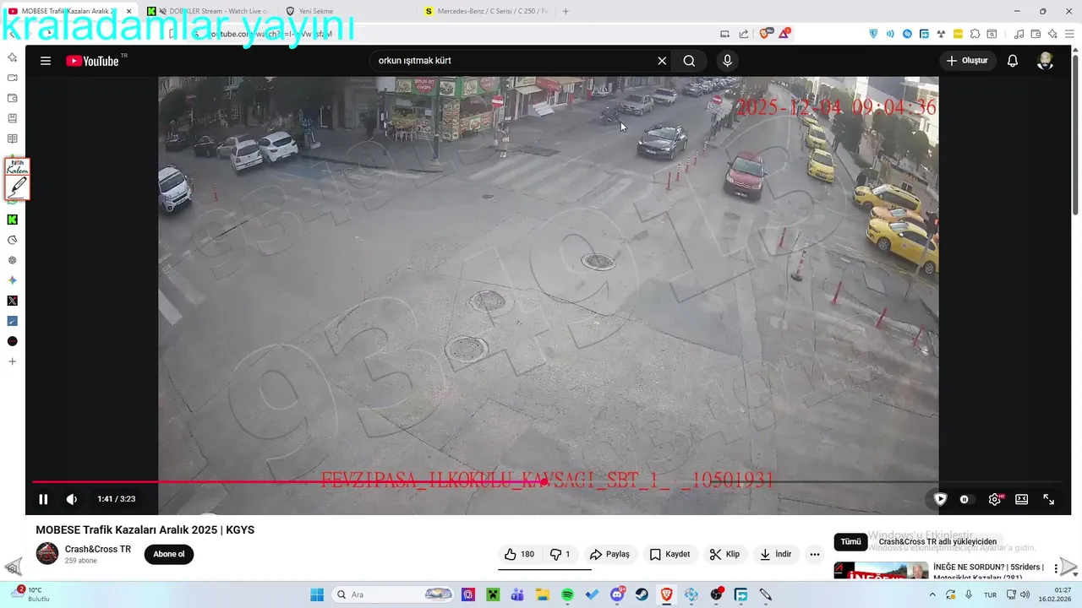This screenshot has height=608, width=1082.
Task: Open the player settings gear
Action: point(995,499)
